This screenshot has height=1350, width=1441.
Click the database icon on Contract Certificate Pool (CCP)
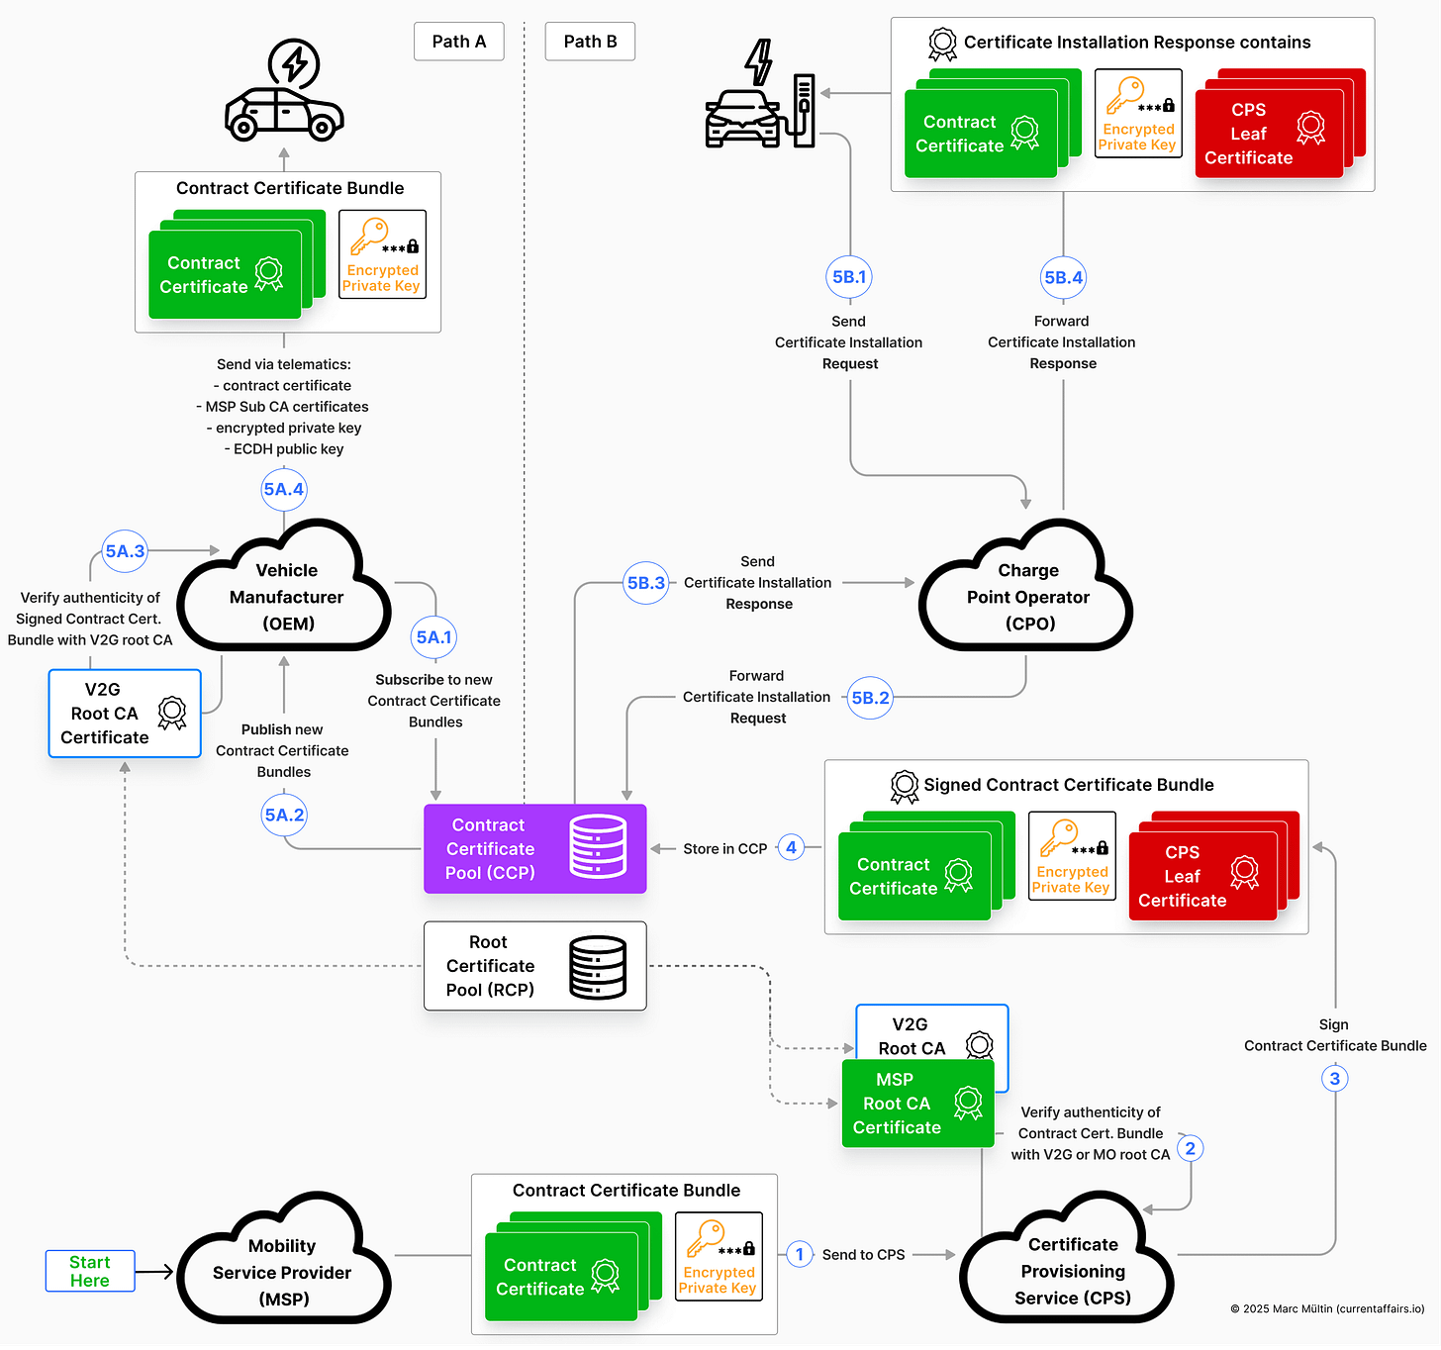coord(598,848)
